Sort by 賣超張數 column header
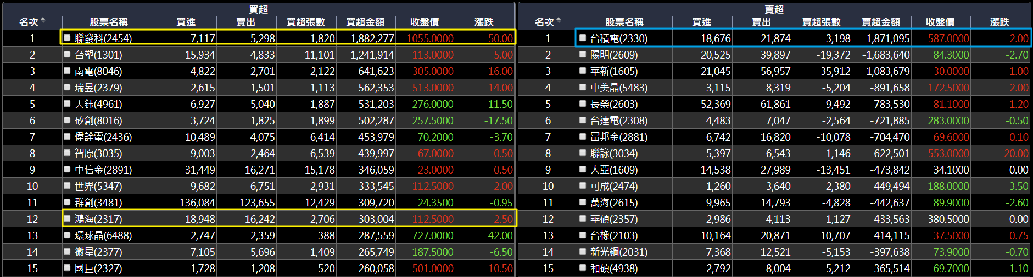The image size is (1033, 277). tap(822, 22)
